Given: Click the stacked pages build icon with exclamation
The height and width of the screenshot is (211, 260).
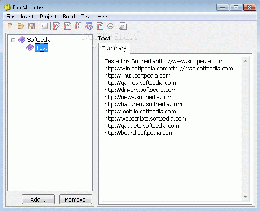Looking at the screenshot, I should tap(57, 26).
